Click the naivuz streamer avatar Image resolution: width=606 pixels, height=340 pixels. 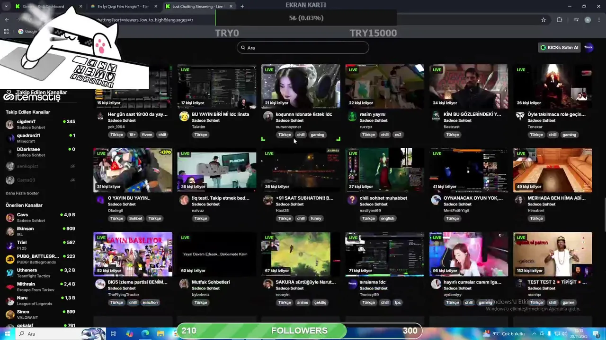point(184,200)
